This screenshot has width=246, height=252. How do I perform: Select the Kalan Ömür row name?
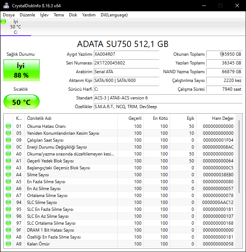click(x=38, y=244)
